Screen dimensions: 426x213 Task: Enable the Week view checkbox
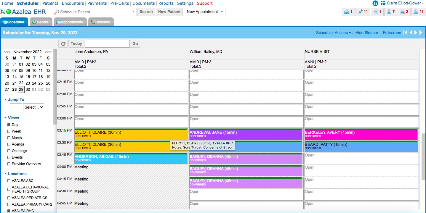[x=9, y=131]
